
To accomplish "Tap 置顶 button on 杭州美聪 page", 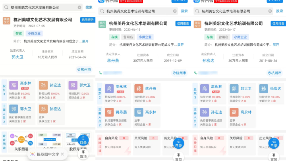I will (83, 154).
